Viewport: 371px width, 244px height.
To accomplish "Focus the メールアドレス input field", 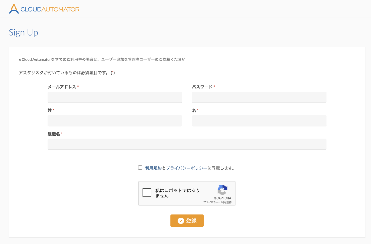I will coord(115,97).
